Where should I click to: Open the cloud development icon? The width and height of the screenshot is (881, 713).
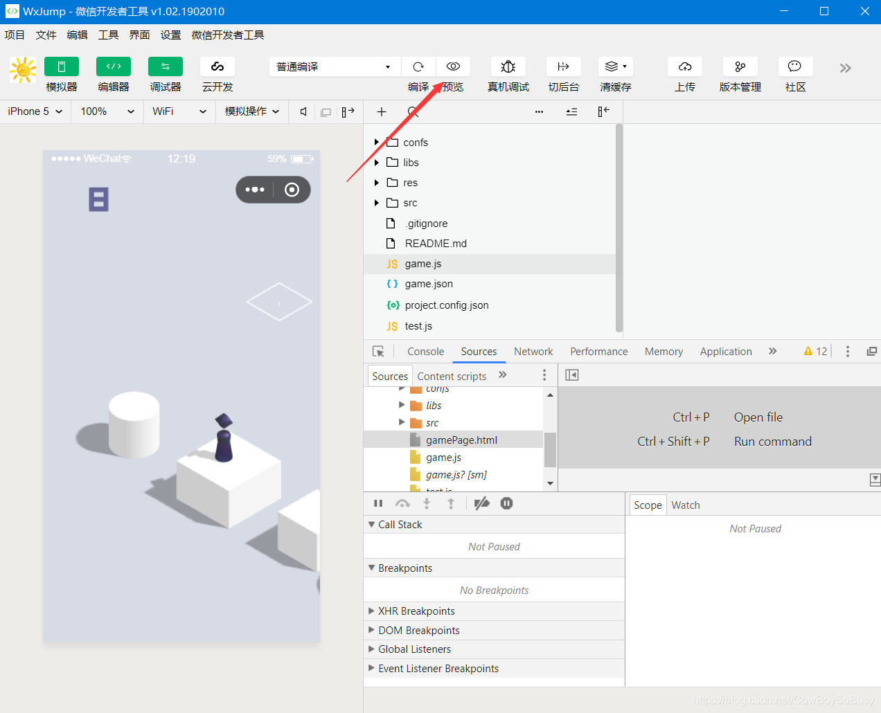click(x=217, y=66)
